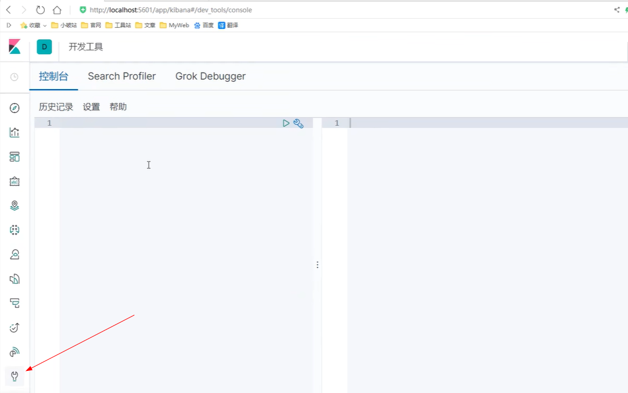Viewport: 628px width, 393px height.
Task: Open the request wrench options icon
Action: pyautogui.click(x=298, y=123)
